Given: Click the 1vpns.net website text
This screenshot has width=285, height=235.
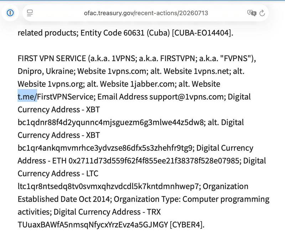Looking at the screenshot, I should [x=211, y=71].
